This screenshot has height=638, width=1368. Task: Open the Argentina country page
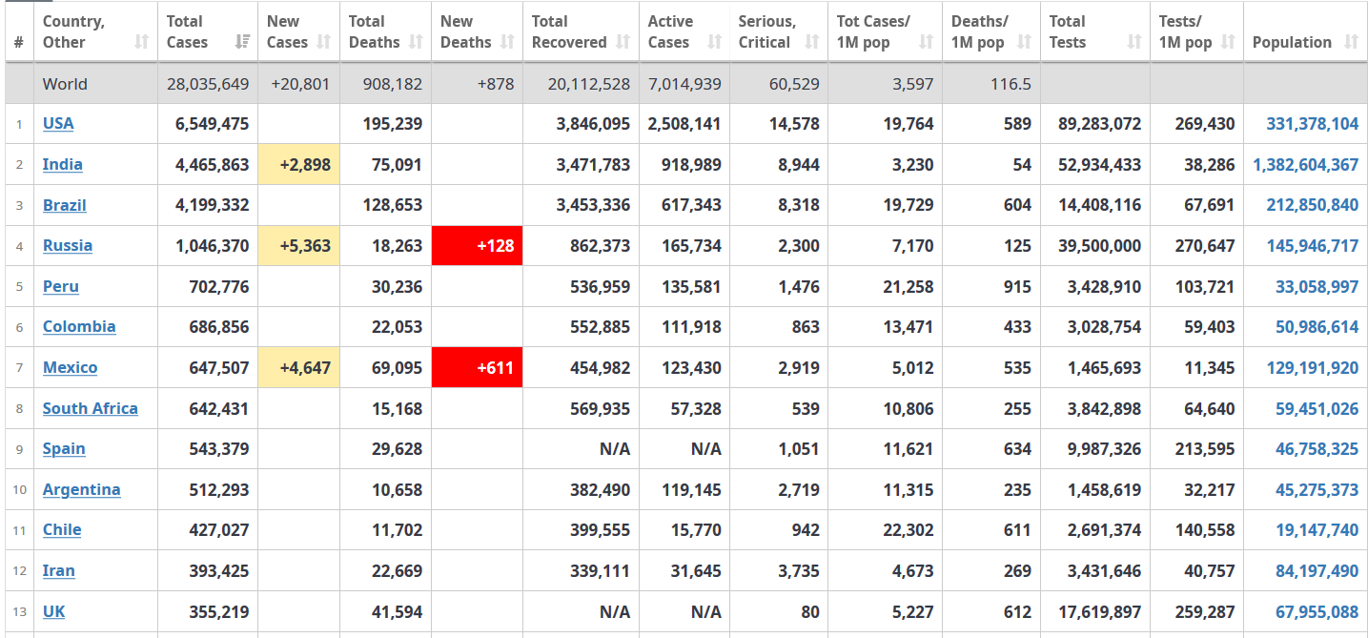82,489
